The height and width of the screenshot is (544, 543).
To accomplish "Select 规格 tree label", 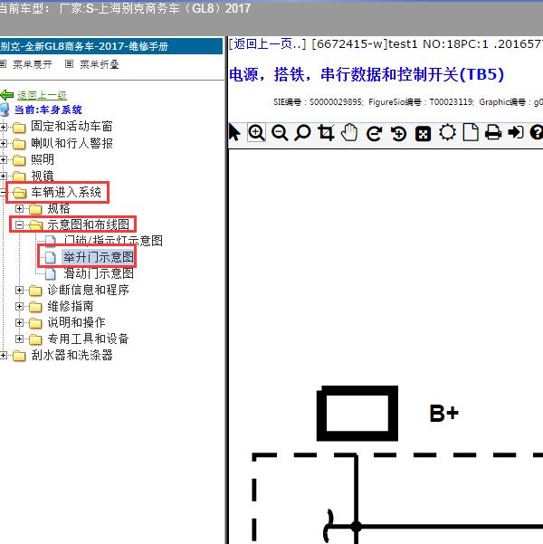I will click(x=59, y=208).
